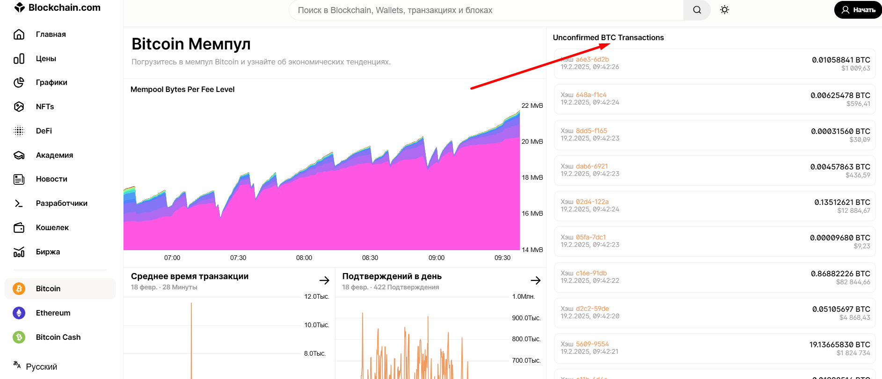Image resolution: width=882 pixels, height=379 pixels.
Task: Open the NFTs sidebar icon
Action: coord(19,106)
